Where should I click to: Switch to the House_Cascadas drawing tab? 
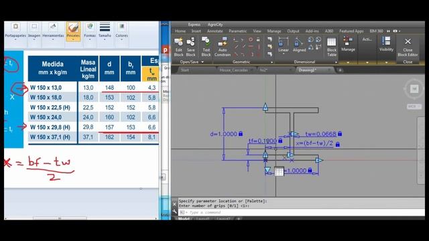pyautogui.click(x=233, y=70)
